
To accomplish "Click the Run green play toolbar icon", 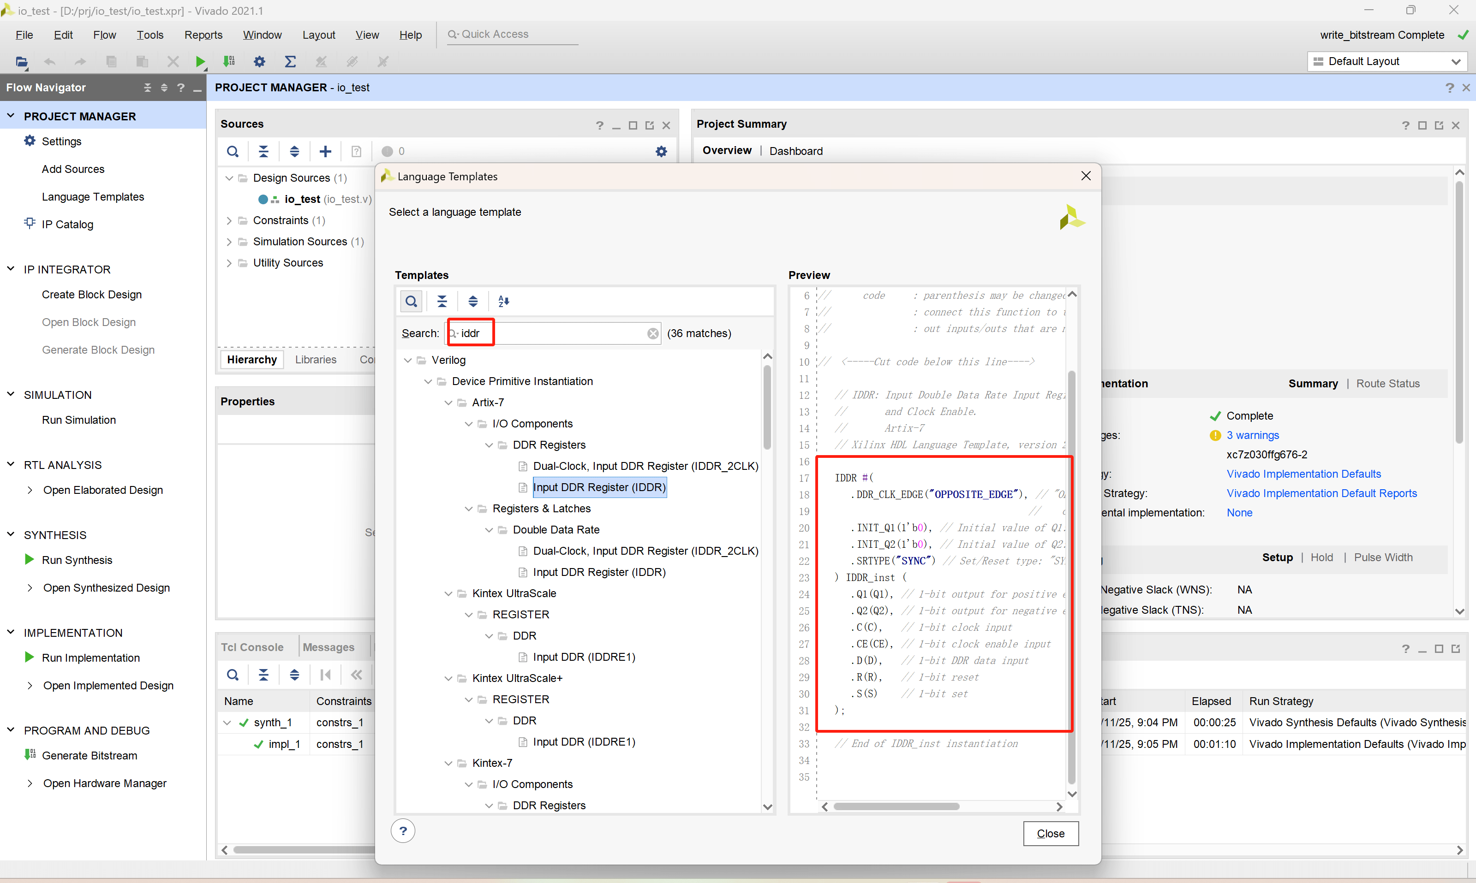I will click(x=200, y=61).
